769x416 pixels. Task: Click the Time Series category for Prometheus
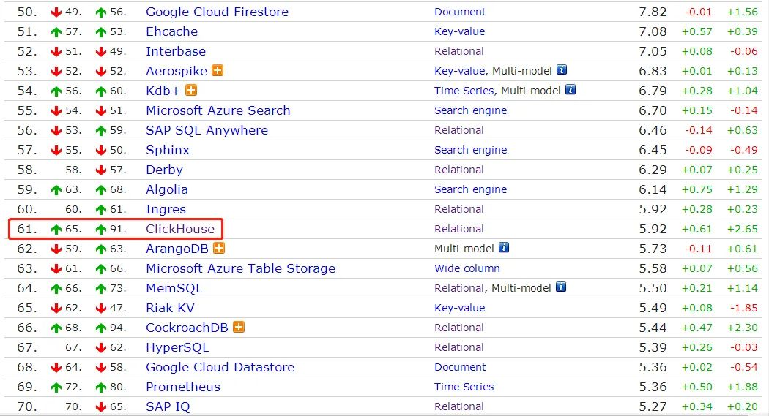pos(464,387)
